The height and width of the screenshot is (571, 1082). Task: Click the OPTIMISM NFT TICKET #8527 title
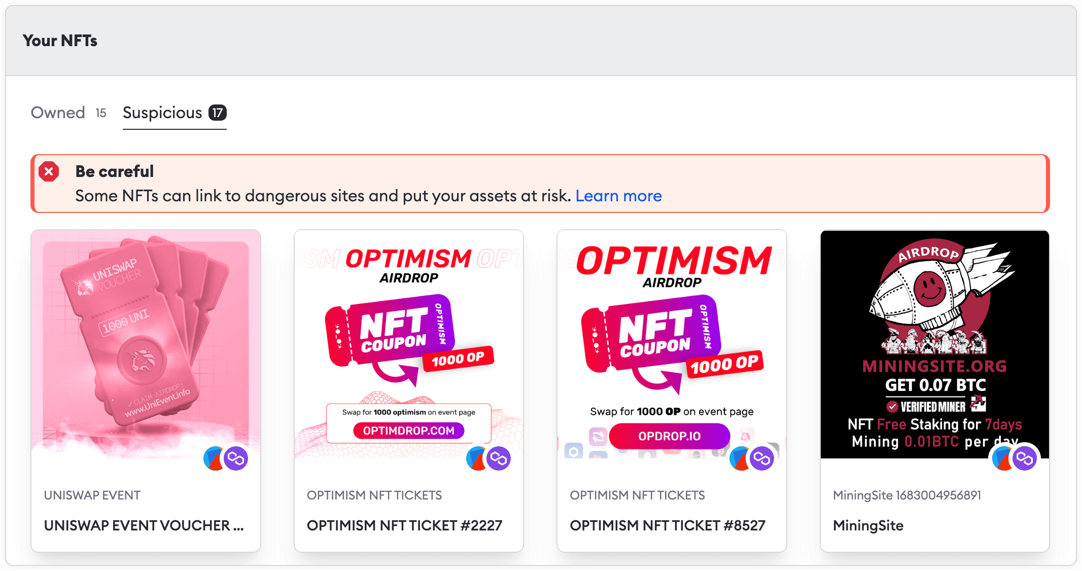669,525
